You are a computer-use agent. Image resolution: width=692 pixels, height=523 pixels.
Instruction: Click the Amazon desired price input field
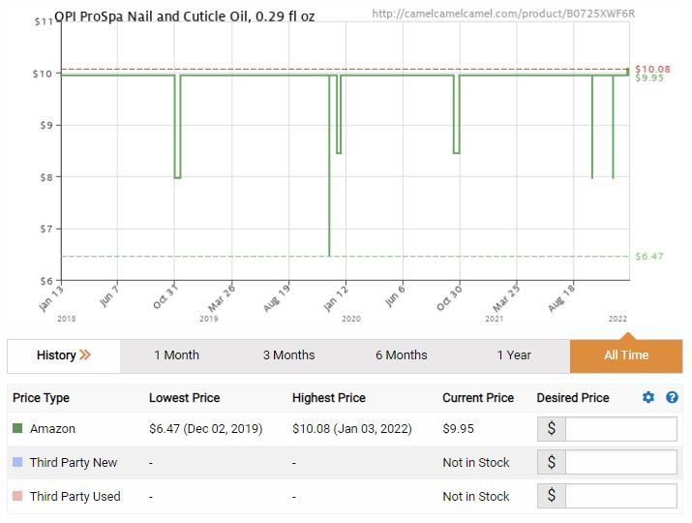click(x=621, y=428)
